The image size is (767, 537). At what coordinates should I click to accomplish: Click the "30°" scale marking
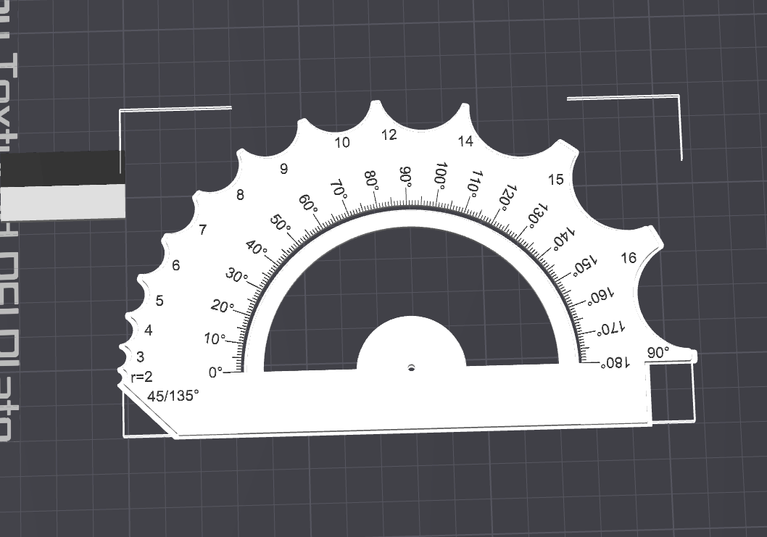click(x=236, y=276)
